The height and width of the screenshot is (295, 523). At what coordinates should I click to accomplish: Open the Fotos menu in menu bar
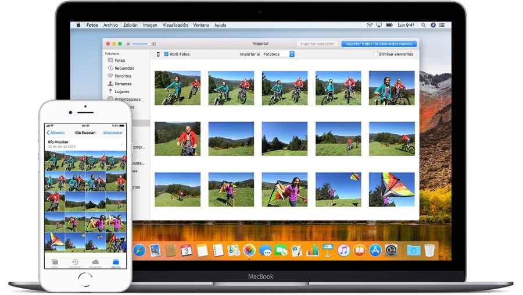point(92,25)
